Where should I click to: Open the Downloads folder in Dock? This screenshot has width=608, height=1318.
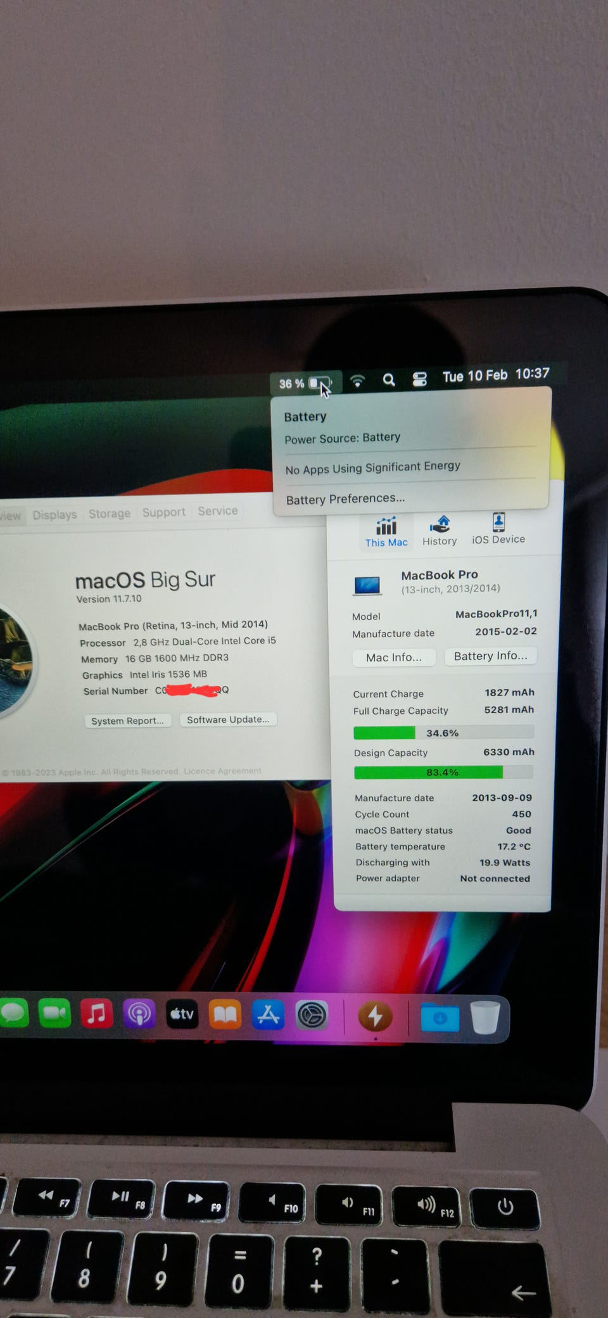pos(440,1018)
